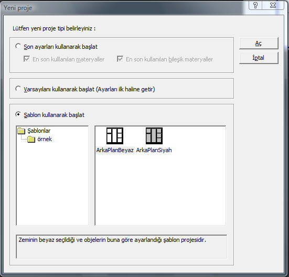
Task: Toggle 'En son kullanılan bileşik materyaller' checkbox
Action: (x=120, y=59)
